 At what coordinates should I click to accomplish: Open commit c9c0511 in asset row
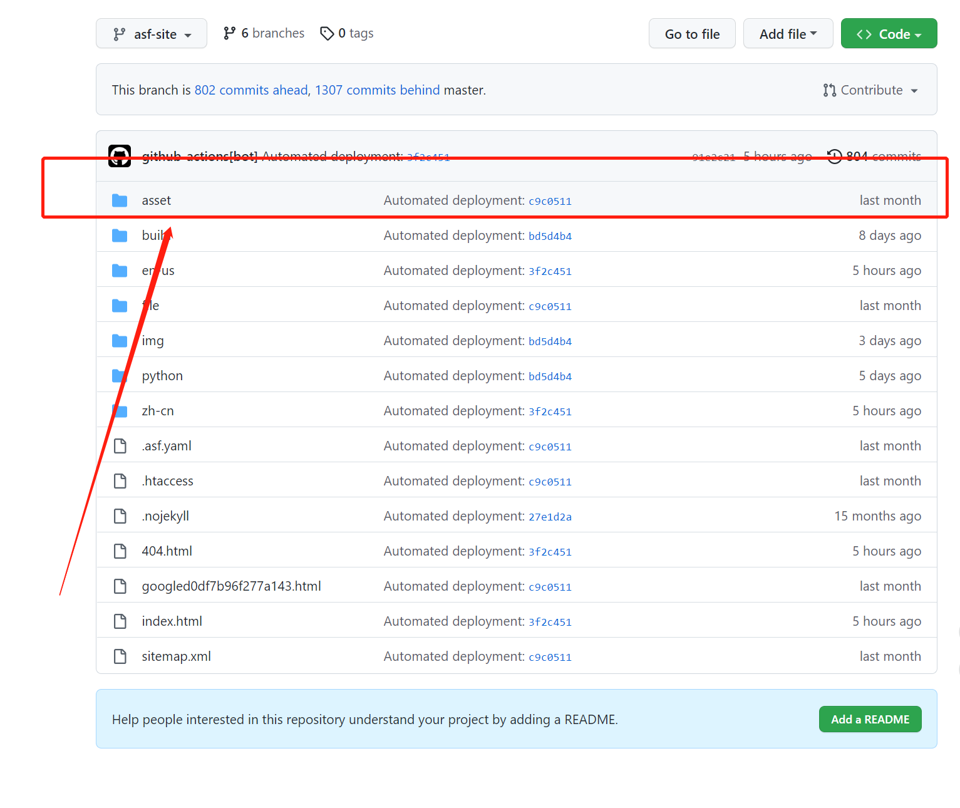(550, 201)
